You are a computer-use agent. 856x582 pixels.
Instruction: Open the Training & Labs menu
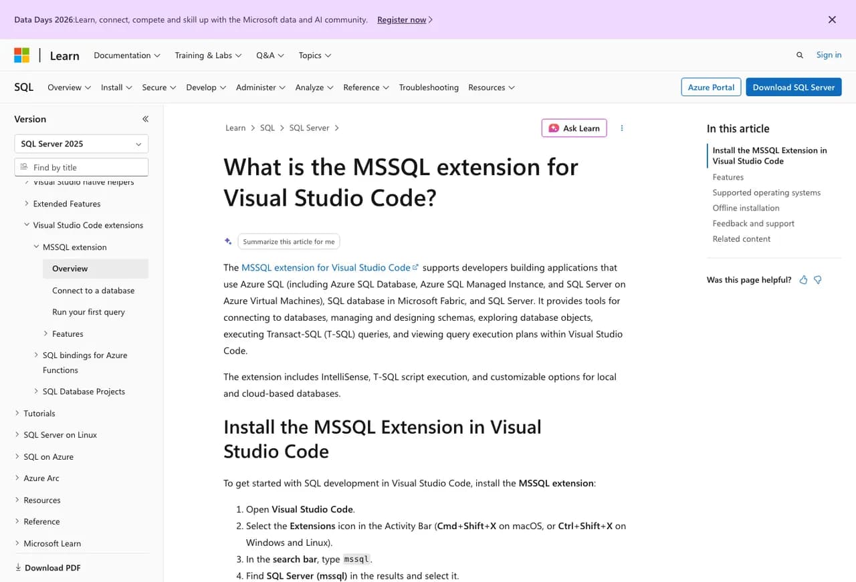pyautogui.click(x=208, y=55)
